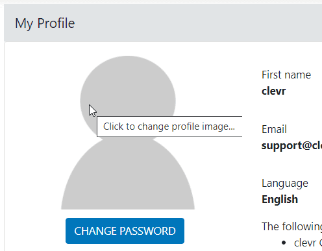
Task: Click blank card area left of the avatar
Action: point(32,130)
